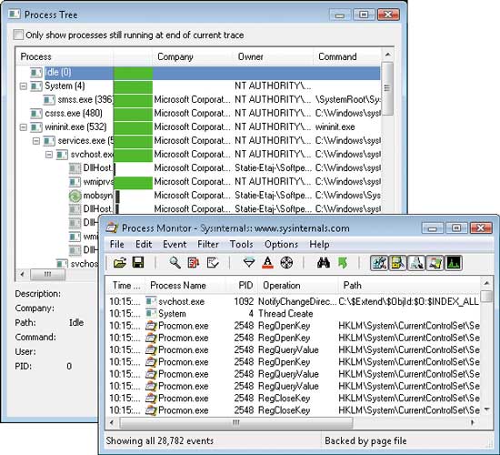The image size is (500, 455).
Task: Select the System (4) process row
Action: coord(198,86)
